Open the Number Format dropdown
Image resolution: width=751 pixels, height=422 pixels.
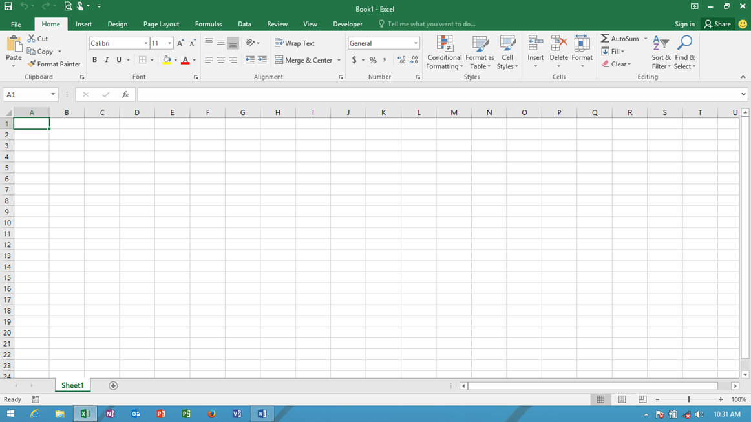pyautogui.click(x=415, y=43)
